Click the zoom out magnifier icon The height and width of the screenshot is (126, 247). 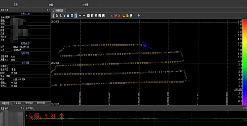[x=61, y=15]
